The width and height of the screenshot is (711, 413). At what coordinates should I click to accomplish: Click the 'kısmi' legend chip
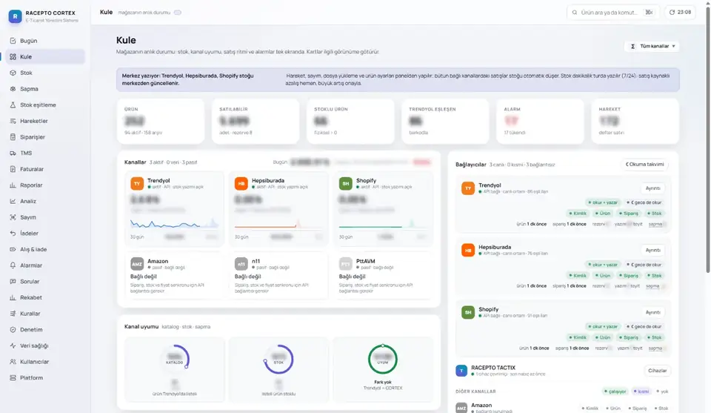coord(641,391)
